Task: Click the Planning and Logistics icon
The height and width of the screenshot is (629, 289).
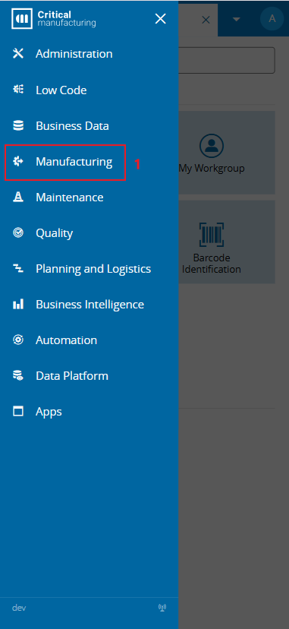Action: pos(18,268)
